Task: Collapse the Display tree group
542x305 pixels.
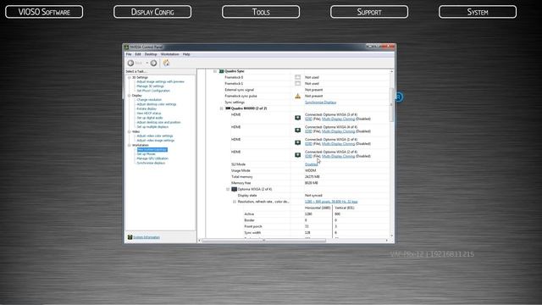Action: 130,96
